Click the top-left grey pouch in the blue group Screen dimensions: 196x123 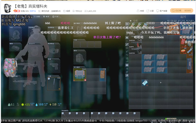pos(148,58)
